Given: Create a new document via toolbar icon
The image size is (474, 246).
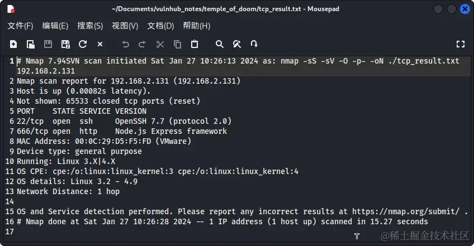Looking at the screenshot, I should click(x=13, y=44).
